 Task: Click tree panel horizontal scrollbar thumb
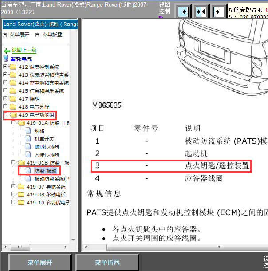point(20,247)
